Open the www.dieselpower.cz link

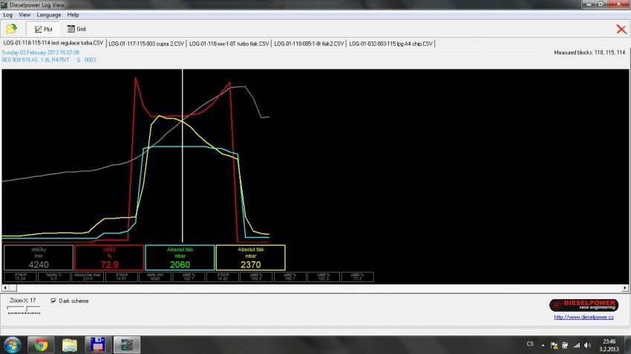583,317
